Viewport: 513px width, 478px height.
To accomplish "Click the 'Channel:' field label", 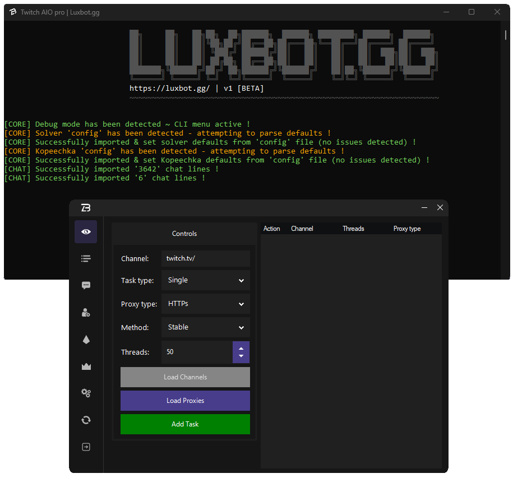I will coord(135,259).
